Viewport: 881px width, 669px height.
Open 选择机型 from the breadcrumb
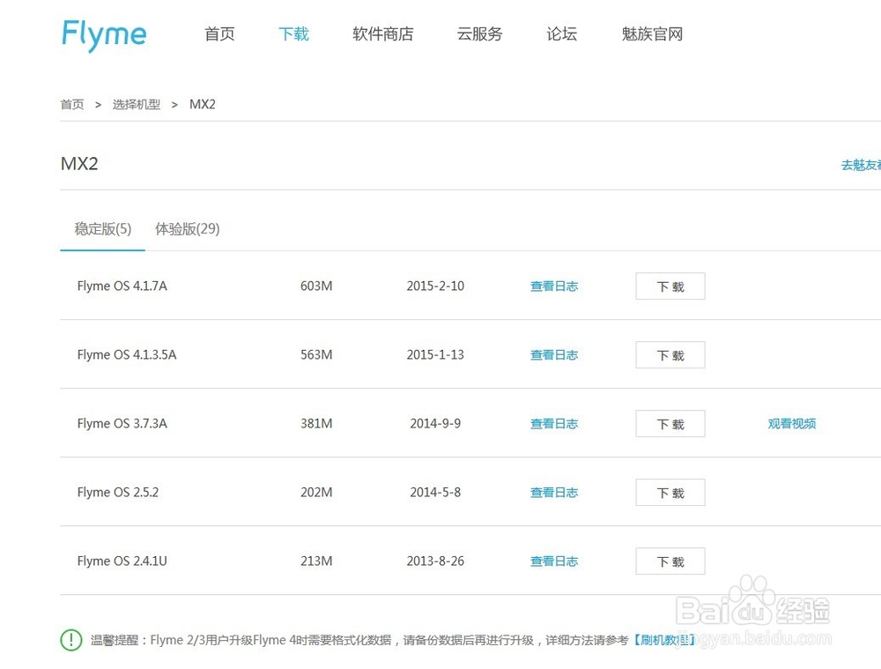[137, 104]
